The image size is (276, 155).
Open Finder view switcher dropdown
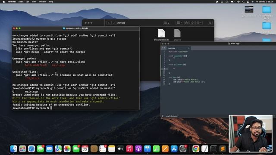[166, 23]
